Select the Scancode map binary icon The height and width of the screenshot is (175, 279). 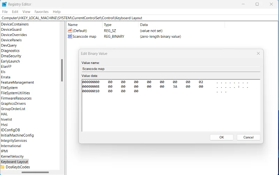pyautogui.click(x=70, y=36)
